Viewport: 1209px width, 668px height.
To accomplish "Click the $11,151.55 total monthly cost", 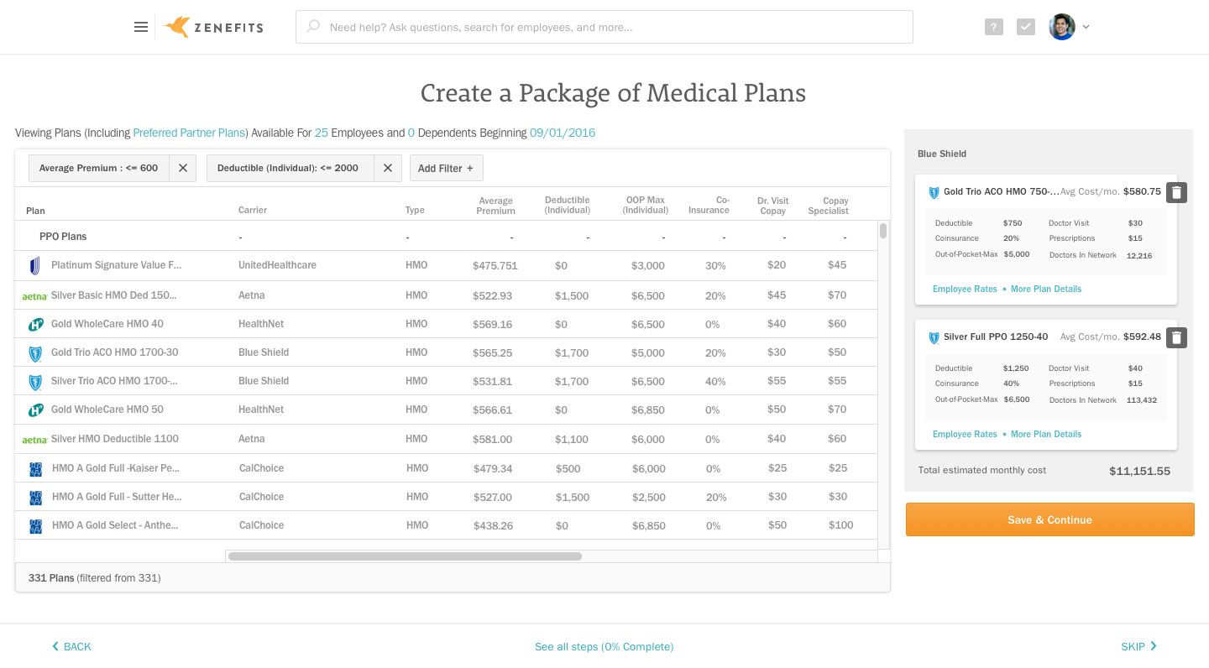I will coord(1139,471).
